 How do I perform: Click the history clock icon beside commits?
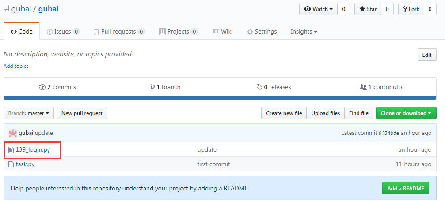click(x=42, y=87)
